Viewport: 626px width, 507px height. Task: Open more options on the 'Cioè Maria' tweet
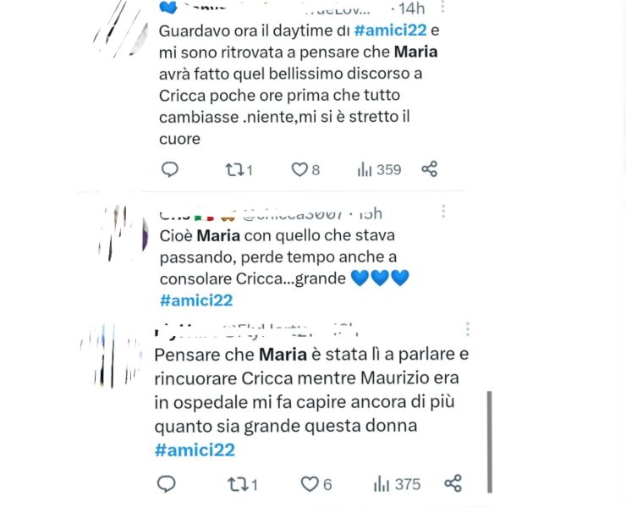[442, 212]
